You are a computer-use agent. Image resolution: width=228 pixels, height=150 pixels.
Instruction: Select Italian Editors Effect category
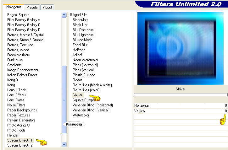point(22,75)
